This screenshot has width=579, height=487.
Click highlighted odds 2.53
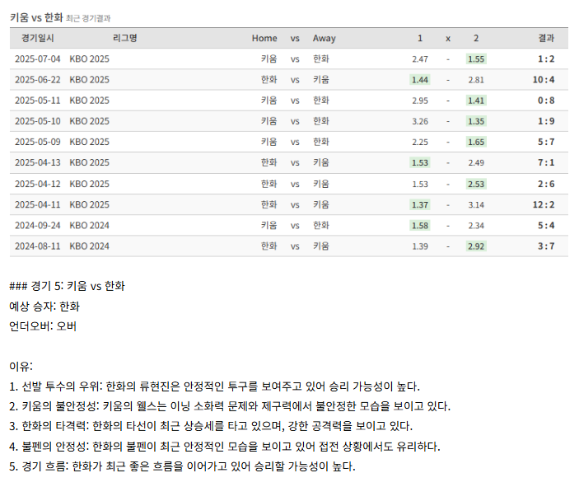coord(476,184)
